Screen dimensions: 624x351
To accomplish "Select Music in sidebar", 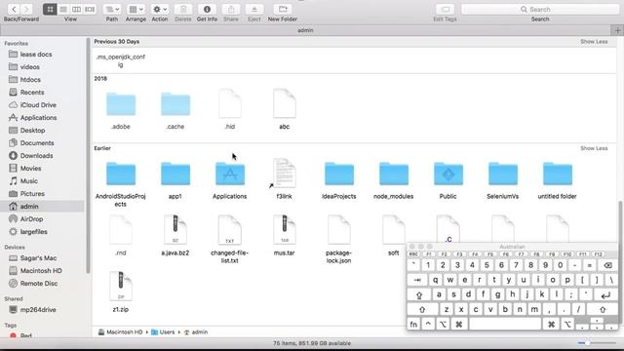I will [28, 181].
